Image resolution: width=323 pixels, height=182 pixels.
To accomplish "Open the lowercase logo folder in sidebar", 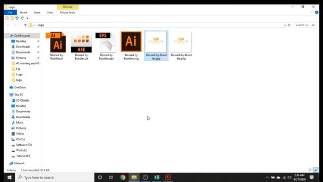I will click(x=19, y=80).
